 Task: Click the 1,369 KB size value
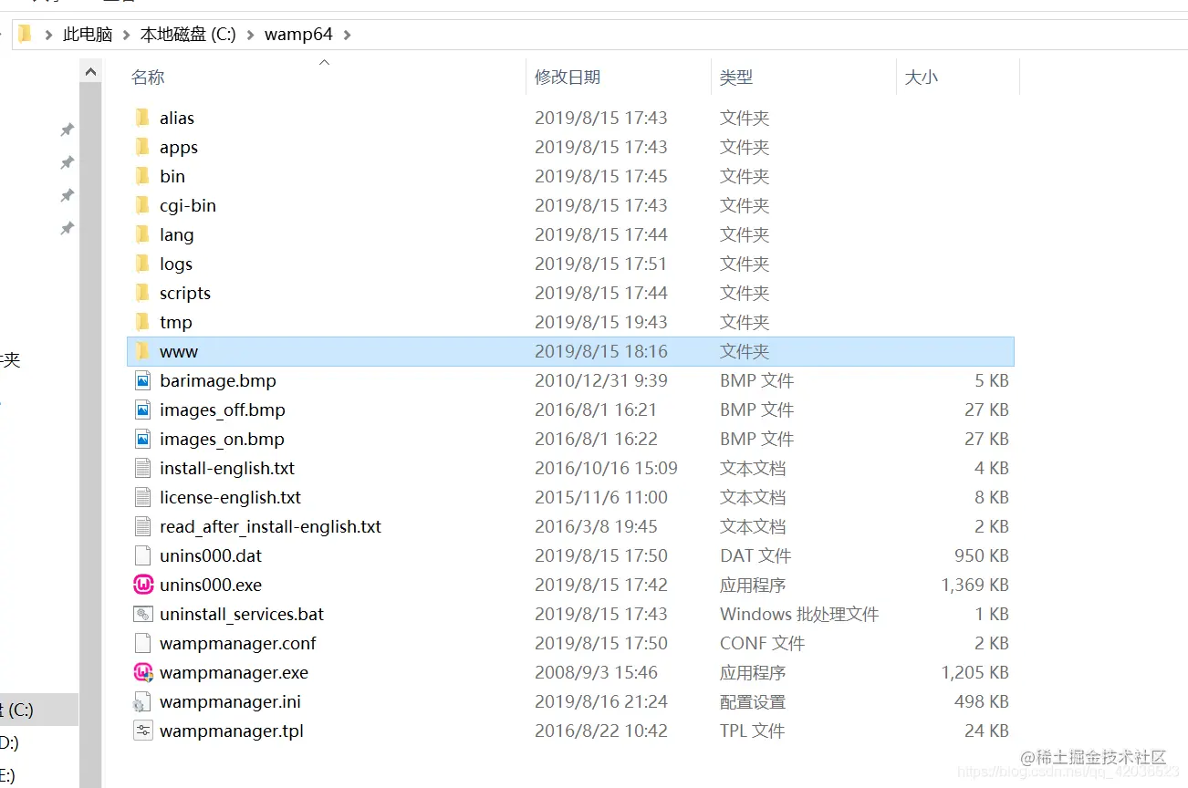point(975,585)
